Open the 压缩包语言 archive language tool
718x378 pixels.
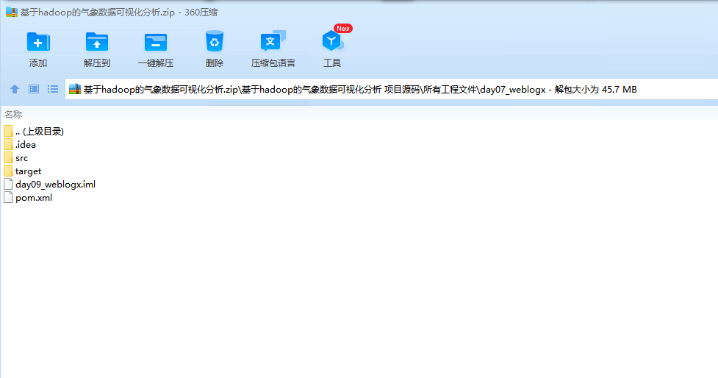(273, 41)
